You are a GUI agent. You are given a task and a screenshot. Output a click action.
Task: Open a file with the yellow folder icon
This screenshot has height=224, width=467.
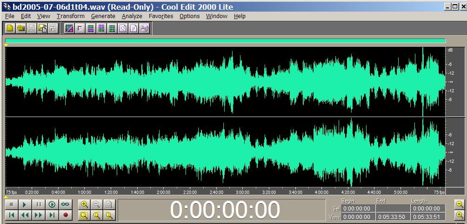[x=21, y=28]
